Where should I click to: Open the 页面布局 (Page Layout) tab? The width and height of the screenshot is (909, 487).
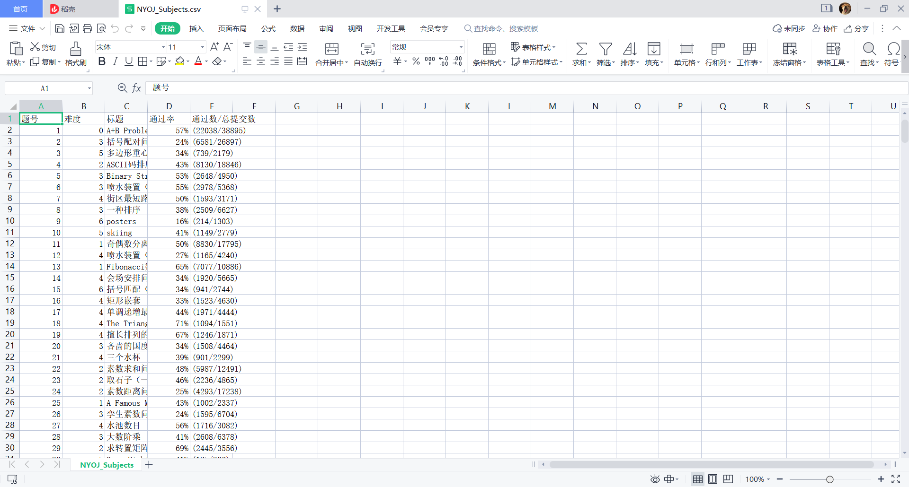click(232, 28)
